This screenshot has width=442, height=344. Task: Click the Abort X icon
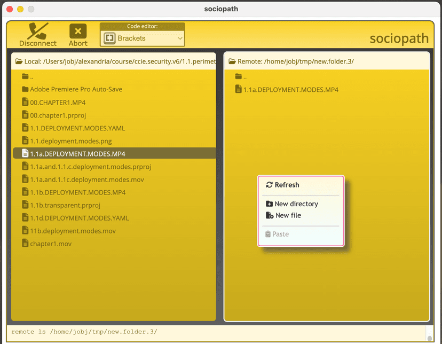(78, 31)
